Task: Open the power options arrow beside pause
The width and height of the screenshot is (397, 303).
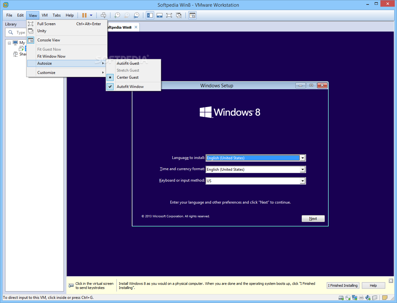Action: (91, 15)
